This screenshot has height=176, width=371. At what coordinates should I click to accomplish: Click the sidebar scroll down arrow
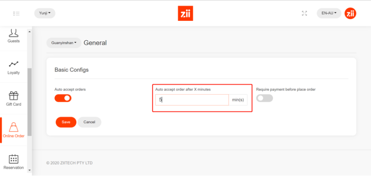click(x=29, y=170)
